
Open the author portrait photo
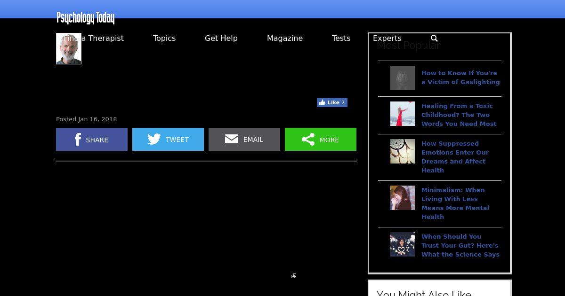pyautogui.click(x=69, y=48)
